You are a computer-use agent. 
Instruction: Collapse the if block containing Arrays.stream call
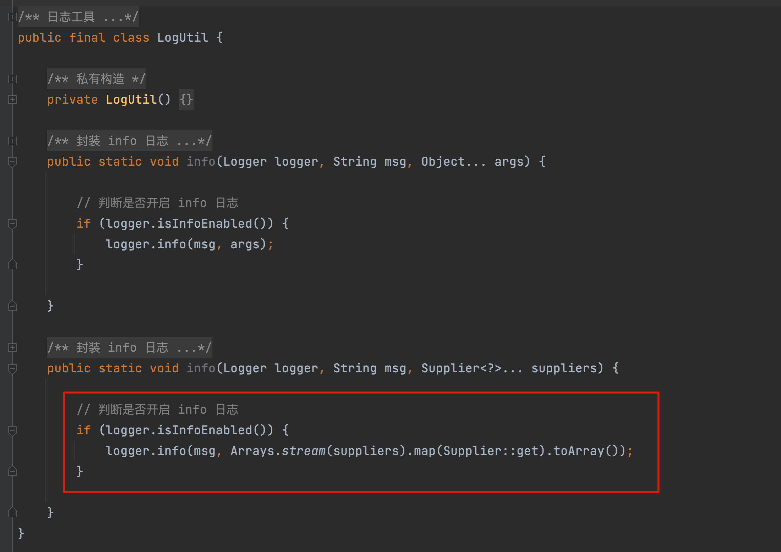[12, 431]
